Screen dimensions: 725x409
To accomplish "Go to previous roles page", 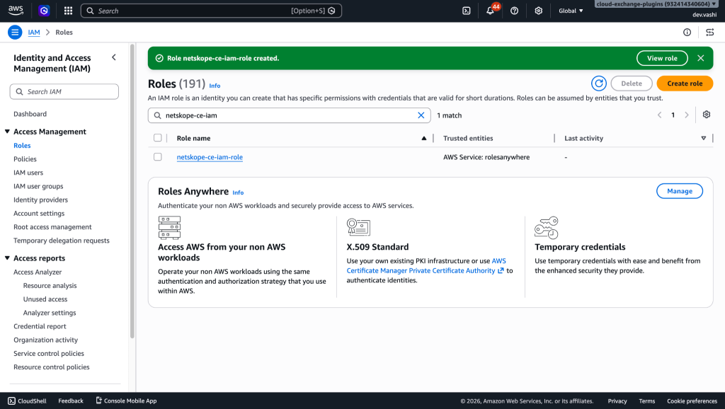I will [659, 115].
